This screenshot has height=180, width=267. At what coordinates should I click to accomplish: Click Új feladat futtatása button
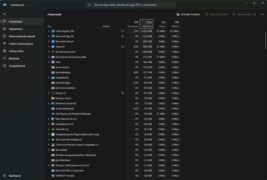pos(188,14)
